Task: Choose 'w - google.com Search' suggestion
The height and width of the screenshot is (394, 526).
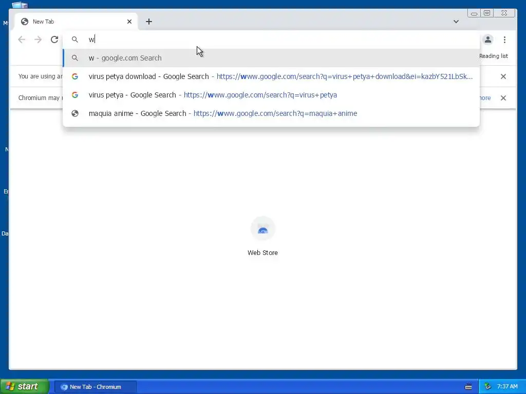Action: click(x=271, y=58)
